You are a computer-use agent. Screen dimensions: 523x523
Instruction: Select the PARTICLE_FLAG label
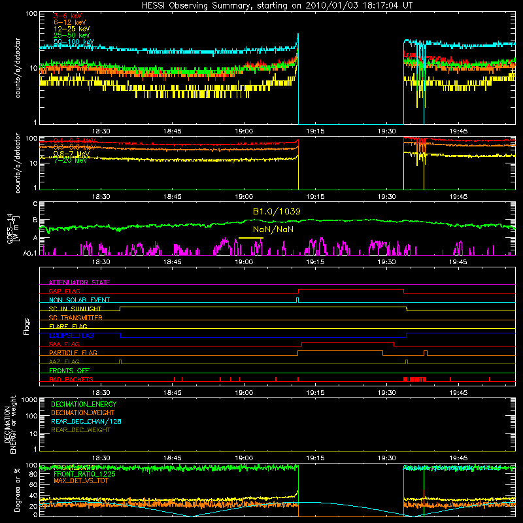(x=73, y=352)
